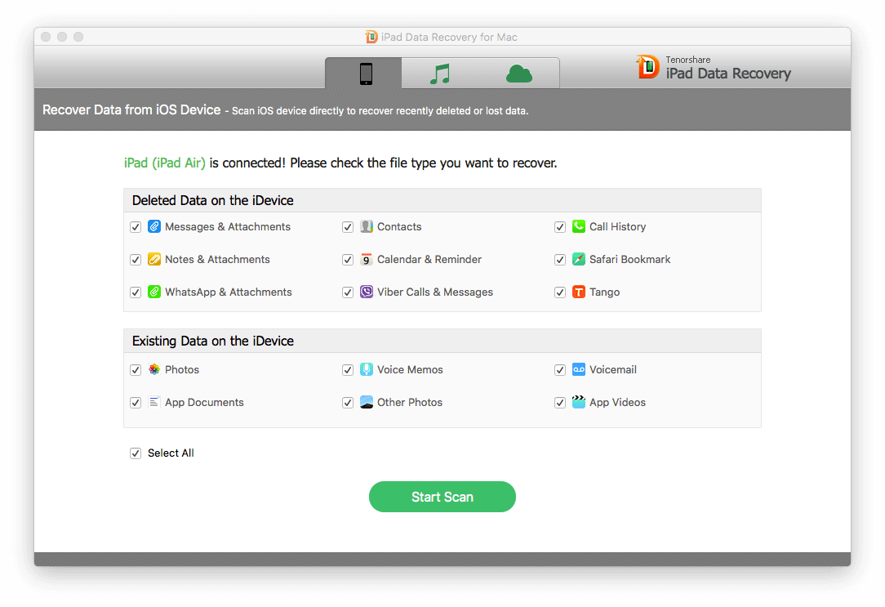
Task: Click the 'Viber Calls & Messages' label
Action: click(434, 292)
